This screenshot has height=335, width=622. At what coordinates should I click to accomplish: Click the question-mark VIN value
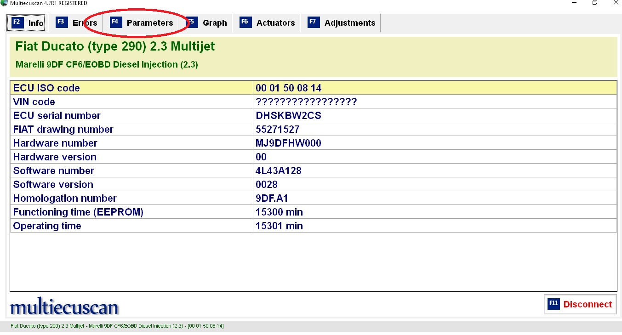306,102
